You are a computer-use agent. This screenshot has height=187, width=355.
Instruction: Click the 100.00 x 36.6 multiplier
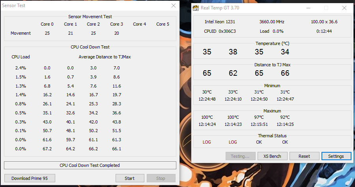pyautogui.click(x=324, y=22)
